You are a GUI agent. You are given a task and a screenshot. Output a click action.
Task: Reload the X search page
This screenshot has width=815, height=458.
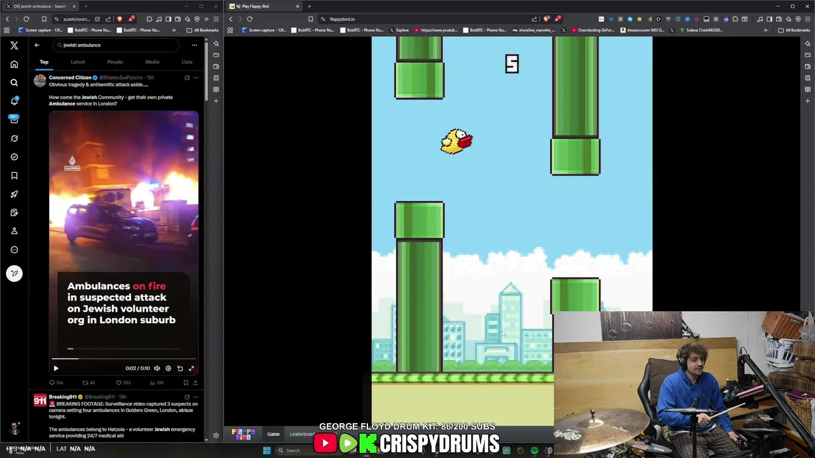pyautogui.click(x=26, y=19)
